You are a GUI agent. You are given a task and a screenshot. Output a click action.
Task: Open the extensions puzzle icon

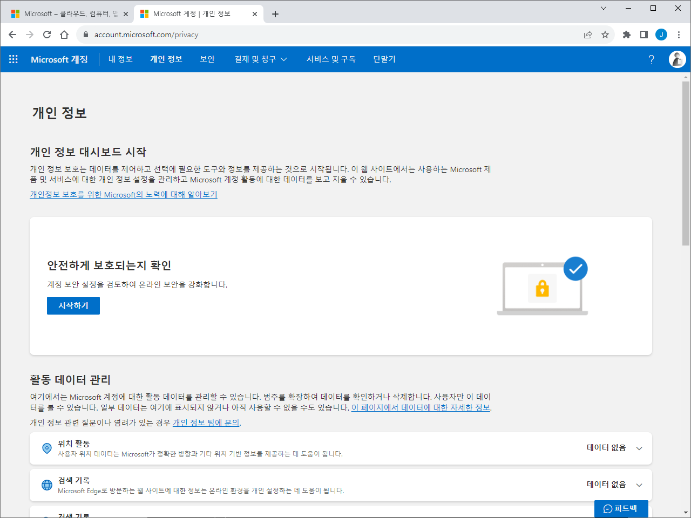(x=627, y=35)
